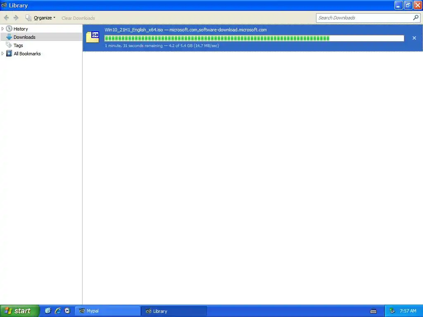
Task: Select the History clock icon
Action: (x=9, y=28)
